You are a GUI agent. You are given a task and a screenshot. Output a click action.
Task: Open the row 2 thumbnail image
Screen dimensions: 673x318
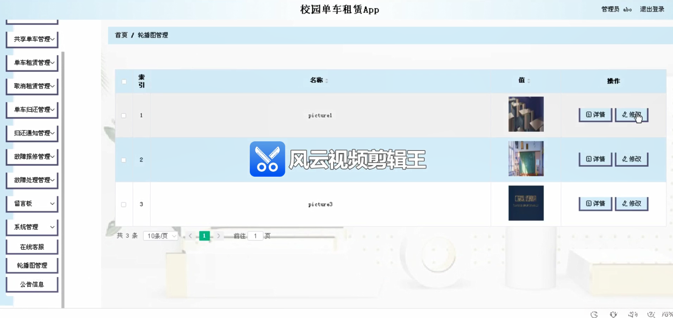(x=526, y=159)
